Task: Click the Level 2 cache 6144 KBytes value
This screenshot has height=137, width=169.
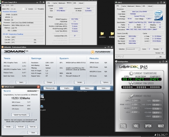Action: 157,41
